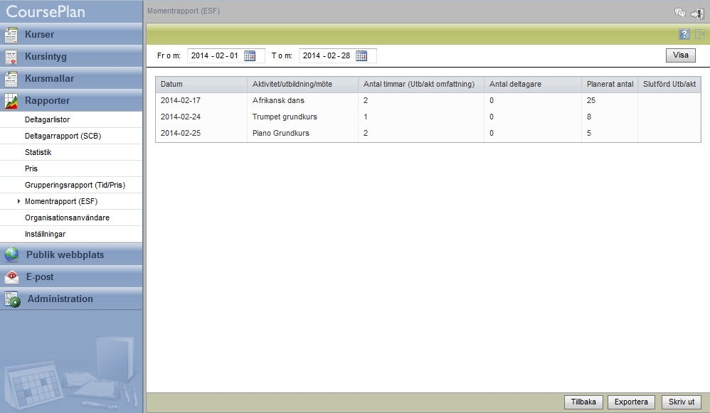Click the E-post envelope icon
710x413 pixels.
click(11, 277)
